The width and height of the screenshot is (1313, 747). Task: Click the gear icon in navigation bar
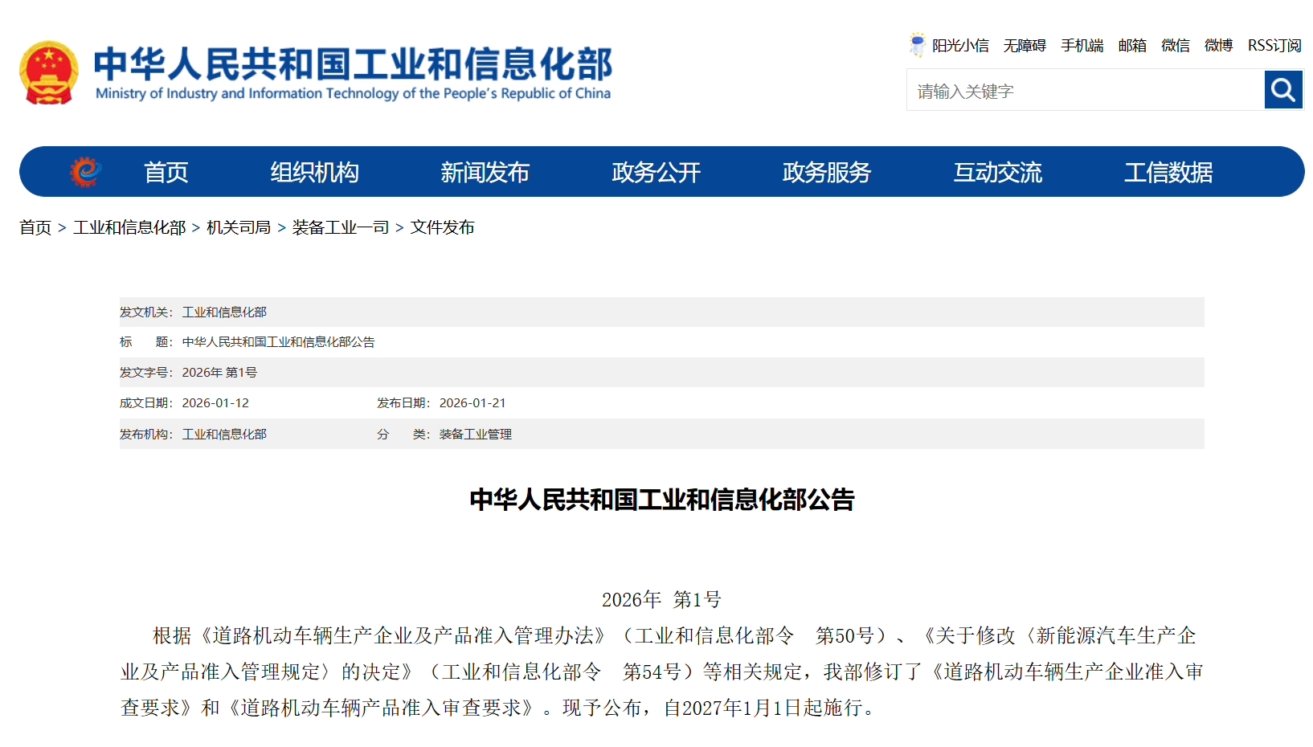85,172
